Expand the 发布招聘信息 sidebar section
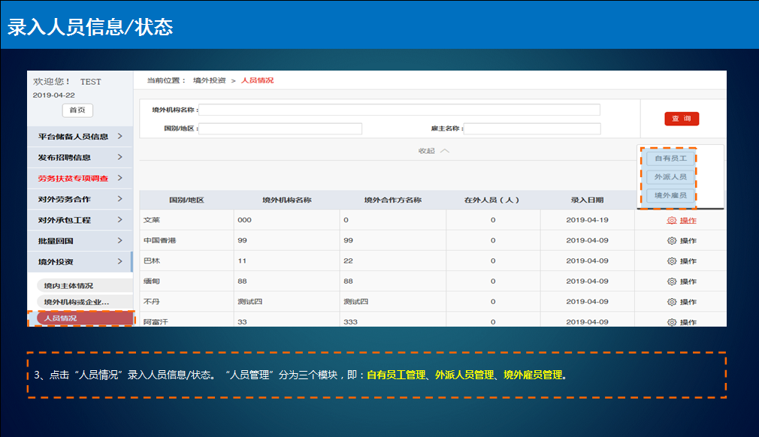This screenshot has width=759, height=437. [x=80, y=158]
